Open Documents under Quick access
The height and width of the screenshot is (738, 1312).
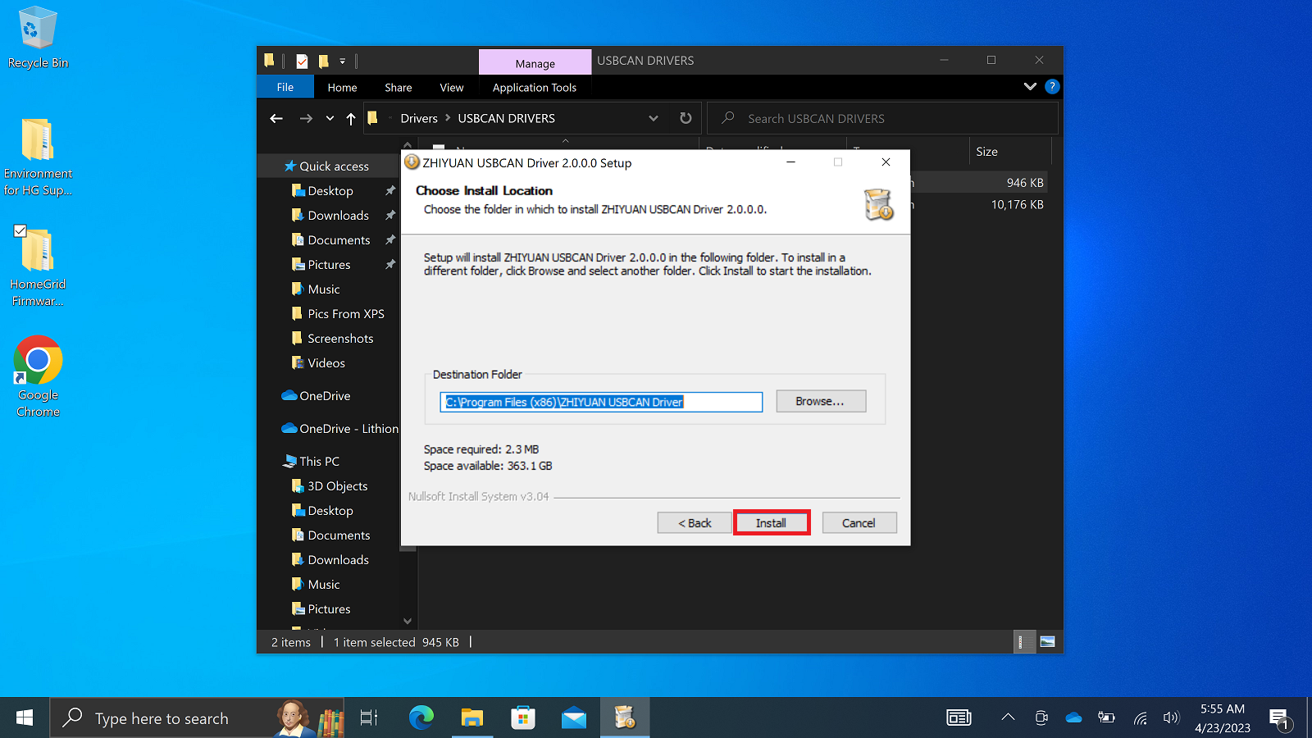[339, 239]
